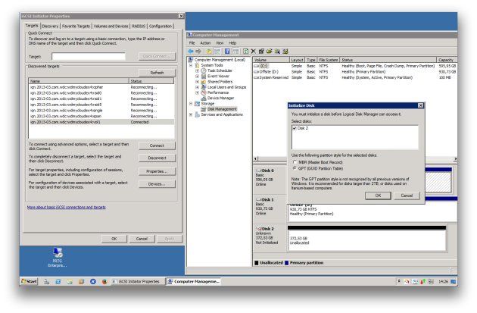Click Start button on the taskbar

coord(29,281)
